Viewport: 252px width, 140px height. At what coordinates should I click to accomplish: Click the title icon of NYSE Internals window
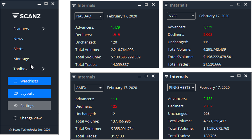pos(166,5)
